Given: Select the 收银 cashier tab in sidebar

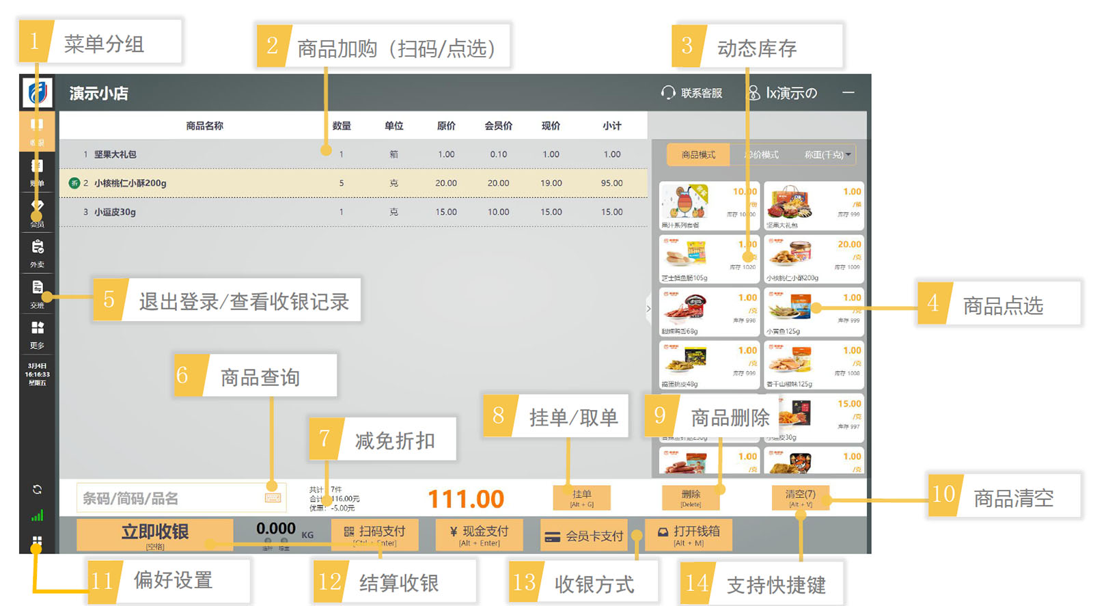Looking at the screenshot, I should (x=37, y=131).
